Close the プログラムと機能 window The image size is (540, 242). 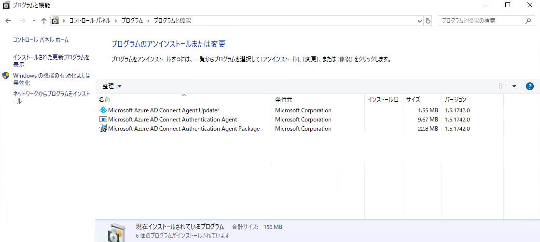pyautogui.click(x=529, y=5)
